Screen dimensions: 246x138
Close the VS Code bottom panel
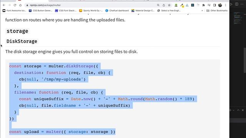pyautogui.click(x=243, y=110)
